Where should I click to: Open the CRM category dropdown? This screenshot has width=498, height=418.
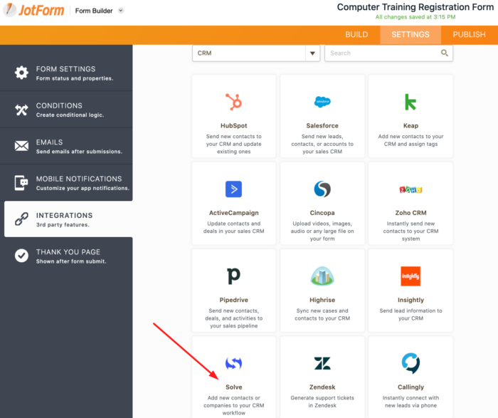(x=256, y=53)
